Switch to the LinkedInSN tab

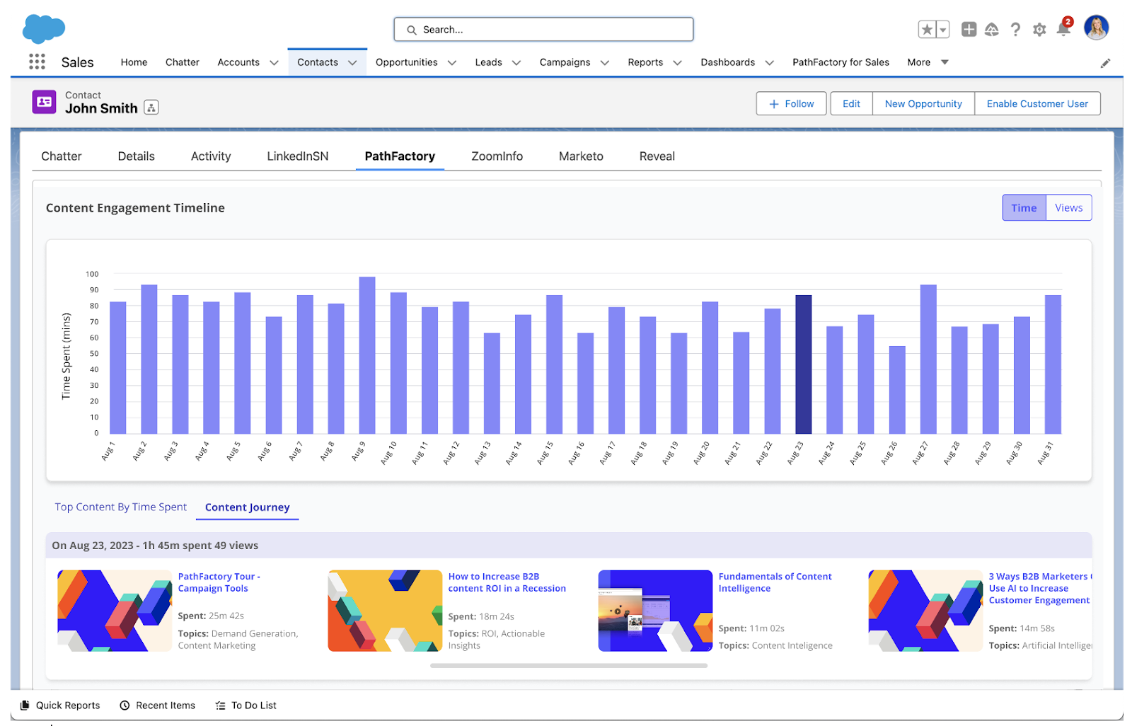[297, 156]
